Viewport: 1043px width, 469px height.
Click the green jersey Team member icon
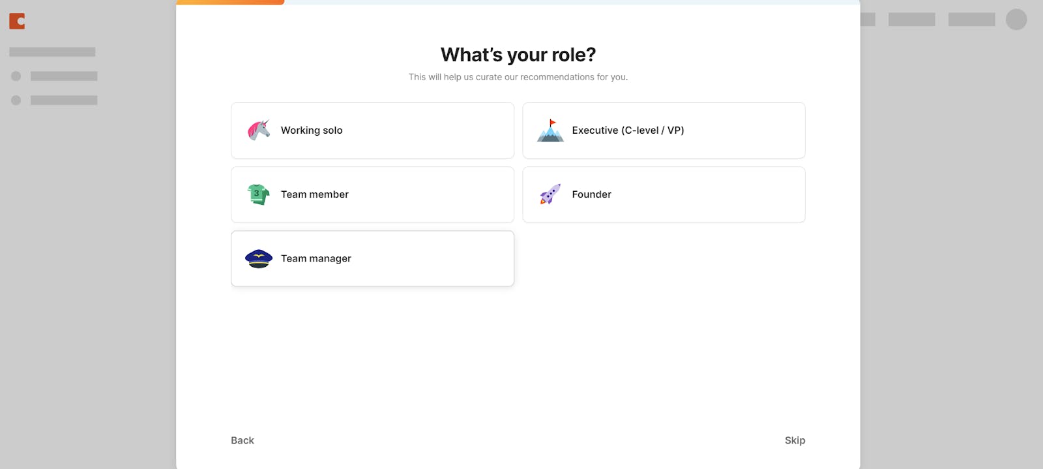(x=259, y=194)
